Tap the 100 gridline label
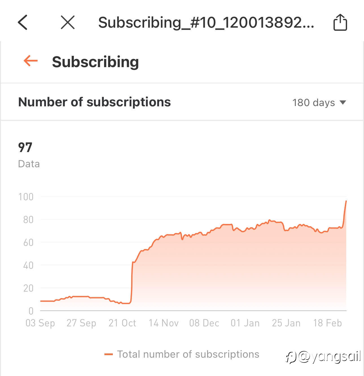Image resolution: width=364 pixels, height=376 pixels. [x=26, y=197]
